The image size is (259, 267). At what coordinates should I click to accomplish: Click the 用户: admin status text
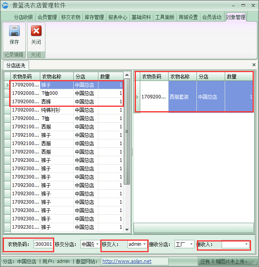pos(56,261)
